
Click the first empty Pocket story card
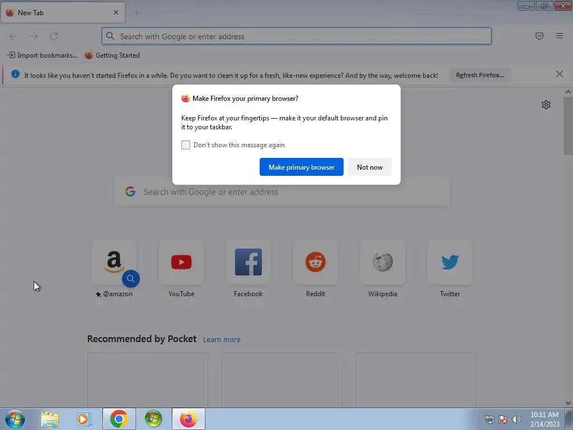click(x=148, y=380)
